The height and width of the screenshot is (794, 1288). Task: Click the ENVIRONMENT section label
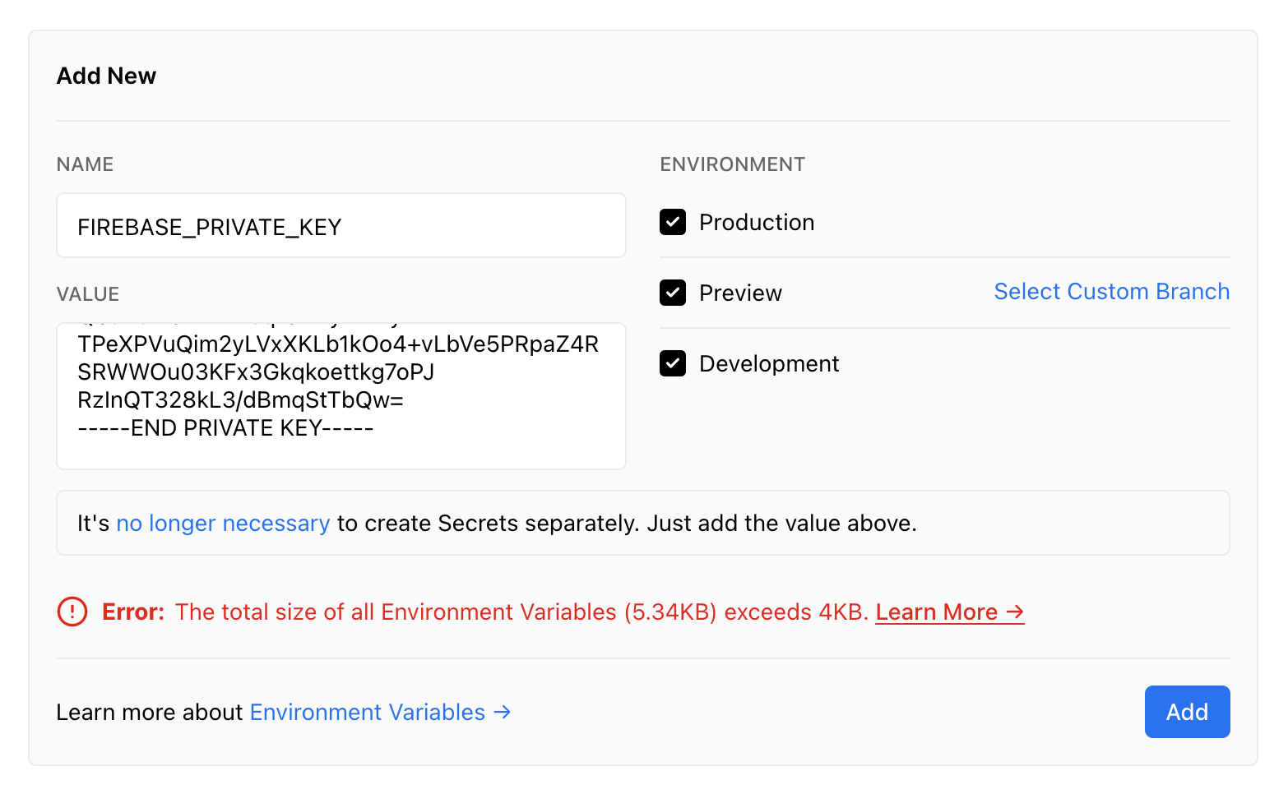(733, 164)
